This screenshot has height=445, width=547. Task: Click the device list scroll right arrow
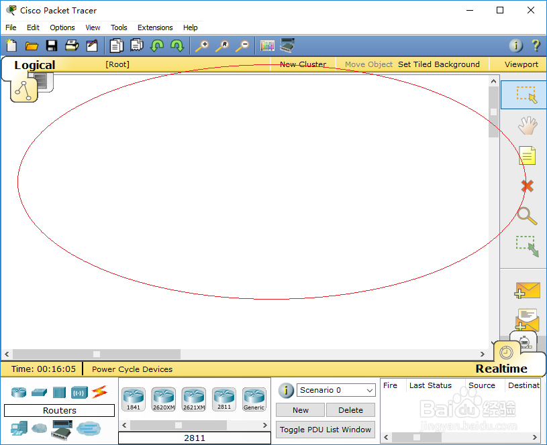click(x=265, y=425)
